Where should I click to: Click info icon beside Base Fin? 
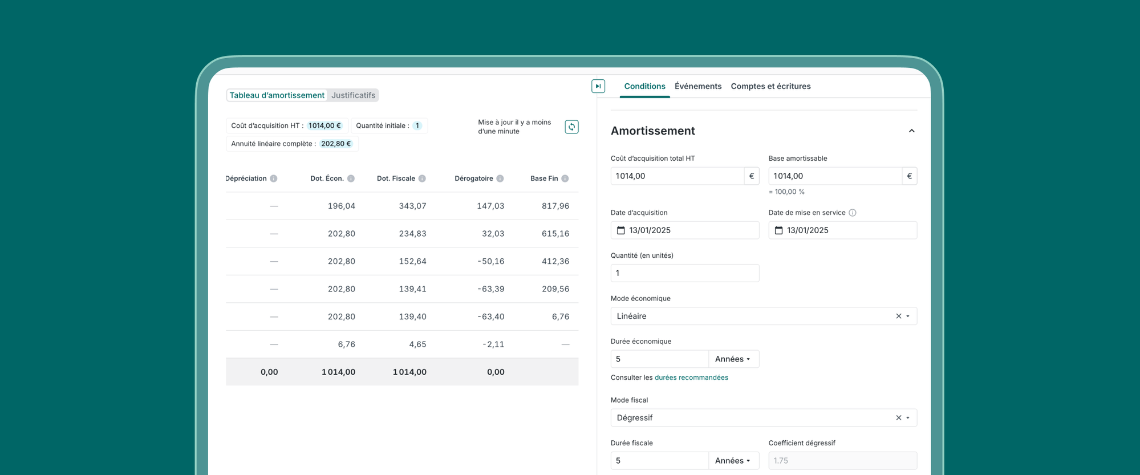pyautogui.click(x=565, y=178)
